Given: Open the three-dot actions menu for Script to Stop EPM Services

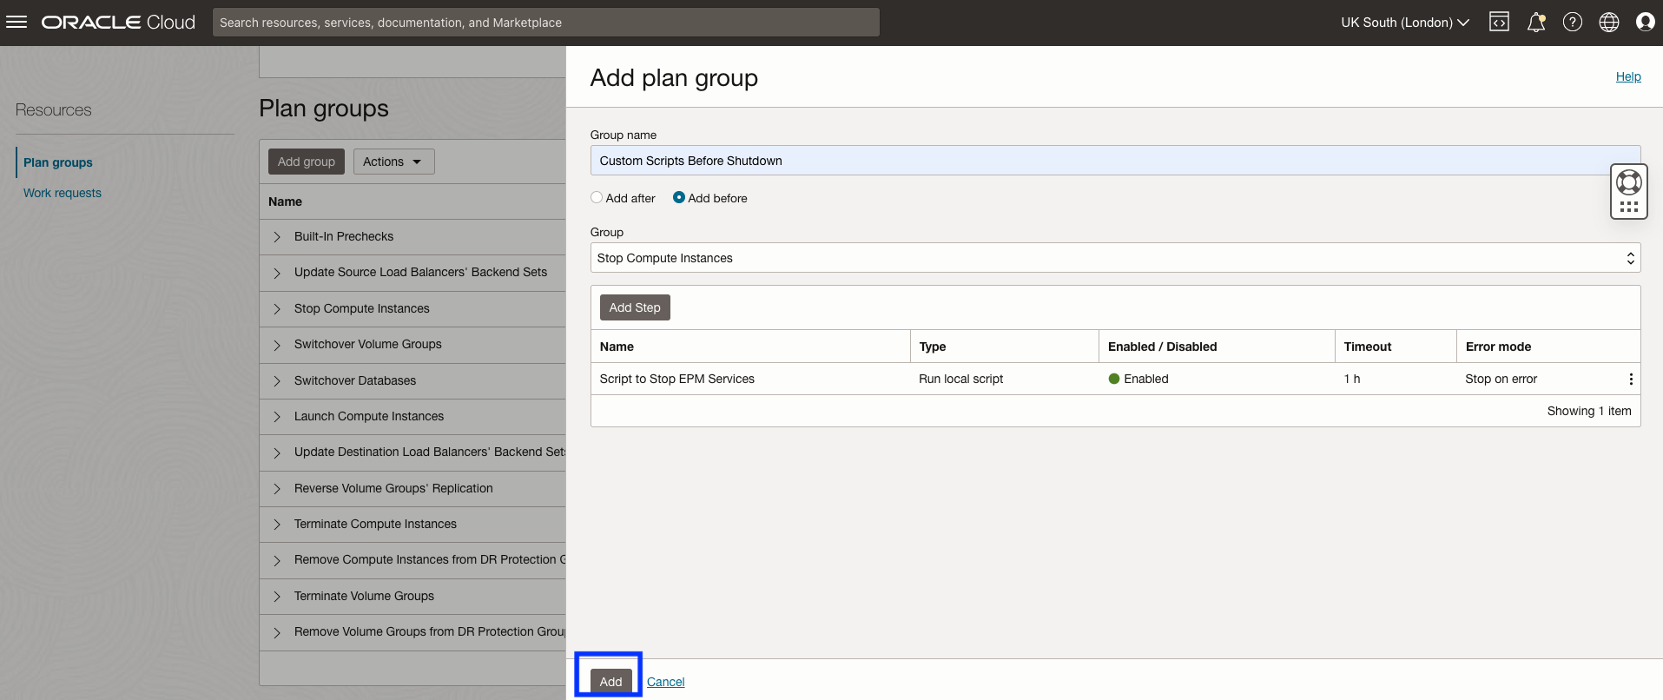Looking at the screenshot, I should [x=1631, y=379].
